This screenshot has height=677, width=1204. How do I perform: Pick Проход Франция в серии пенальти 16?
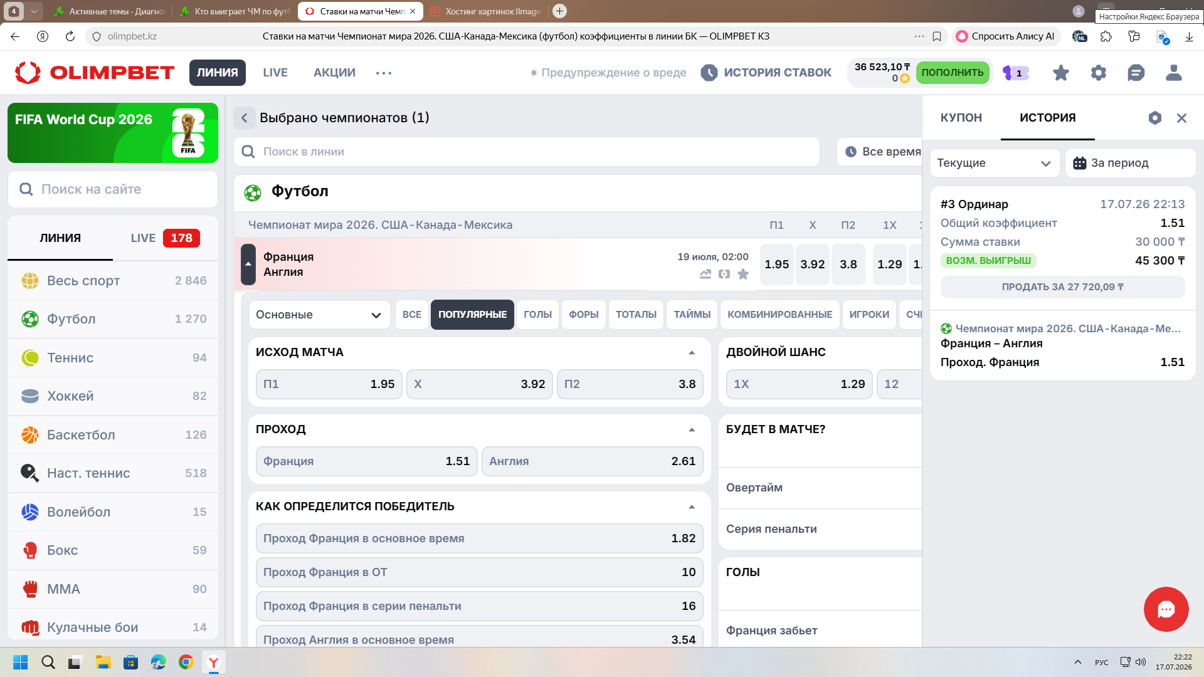pyautogui.click(x=480, y=606)
